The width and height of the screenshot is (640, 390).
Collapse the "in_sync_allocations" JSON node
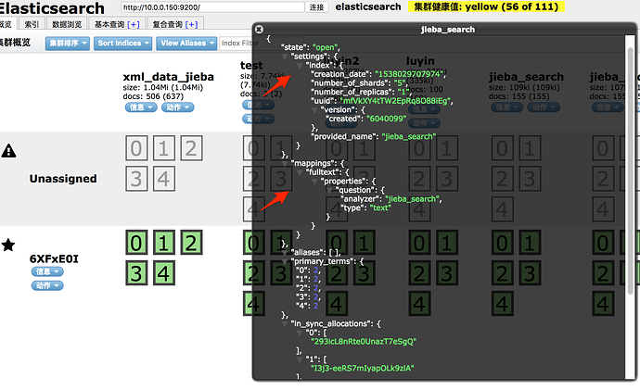coord(285,324)
